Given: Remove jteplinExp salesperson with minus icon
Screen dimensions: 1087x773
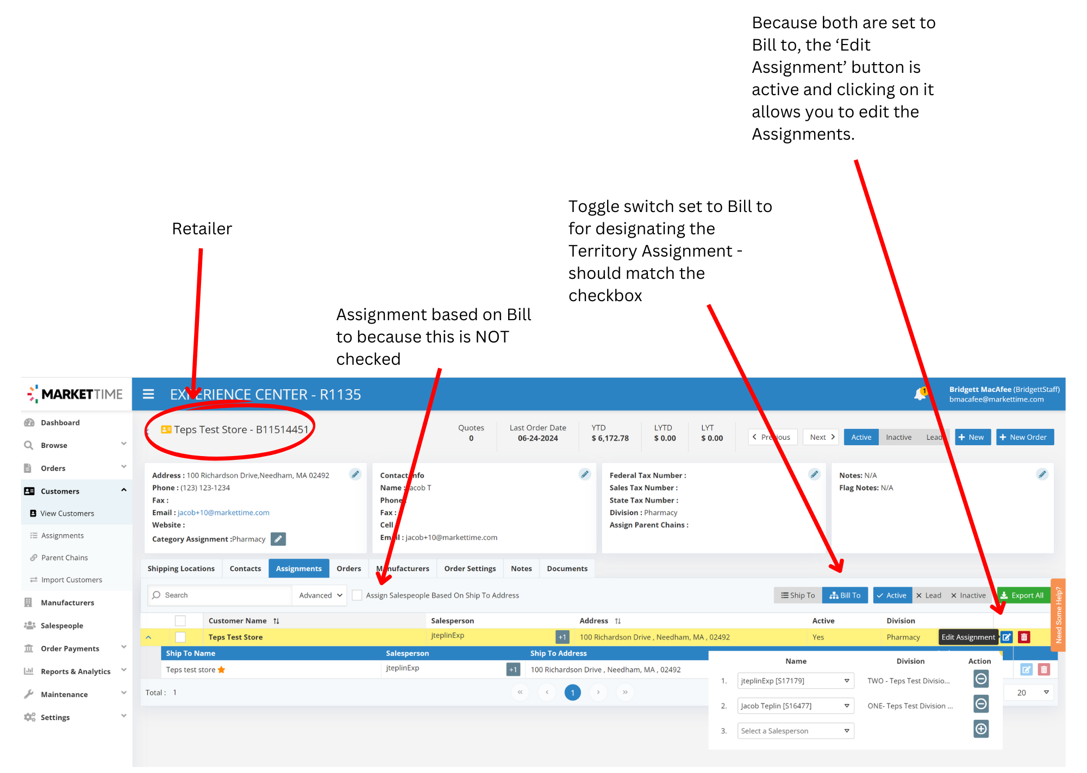Looking at the screenshot, I should (981, 679).
